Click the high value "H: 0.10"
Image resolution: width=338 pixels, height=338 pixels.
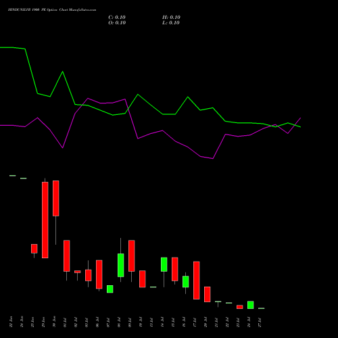[x=171, y=18]
